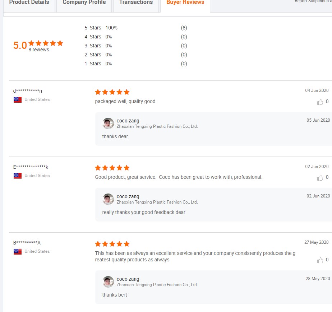Click the Report Suspicious Activity link
This screenshot has height=312, width=332.
313,1
